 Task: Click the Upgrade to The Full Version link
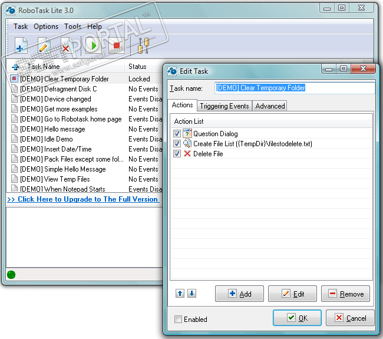[83, 199]
